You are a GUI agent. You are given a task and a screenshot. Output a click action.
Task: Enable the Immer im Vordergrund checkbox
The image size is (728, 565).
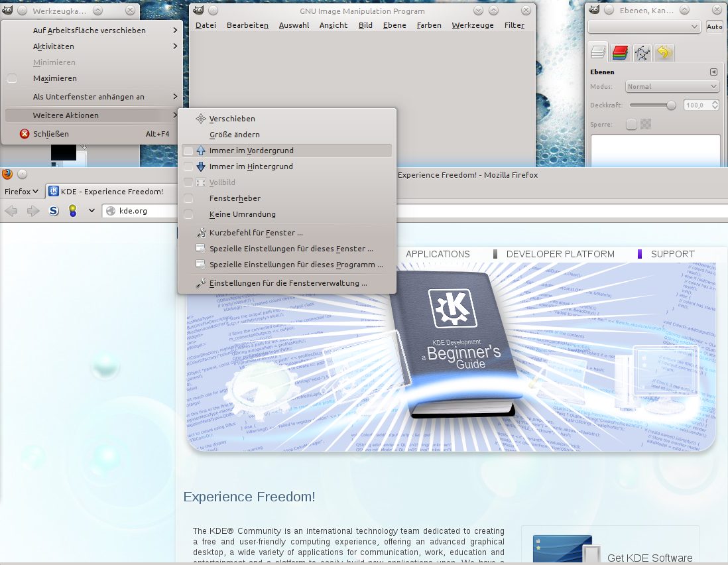(x=188, y=151)
